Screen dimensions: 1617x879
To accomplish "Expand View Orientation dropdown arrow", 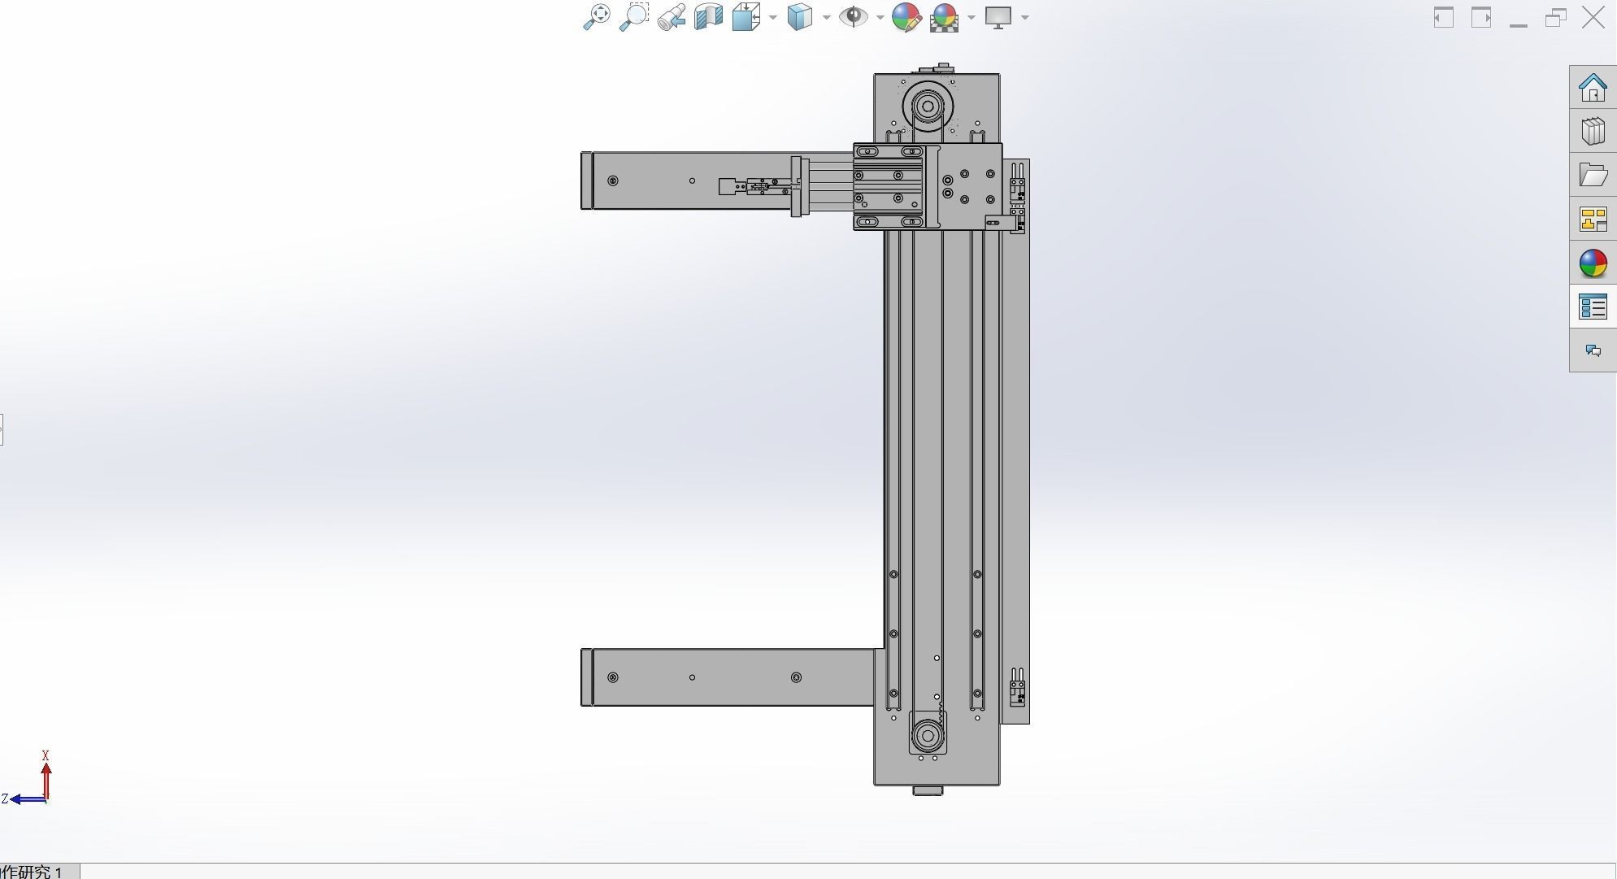I will [772, 17].
